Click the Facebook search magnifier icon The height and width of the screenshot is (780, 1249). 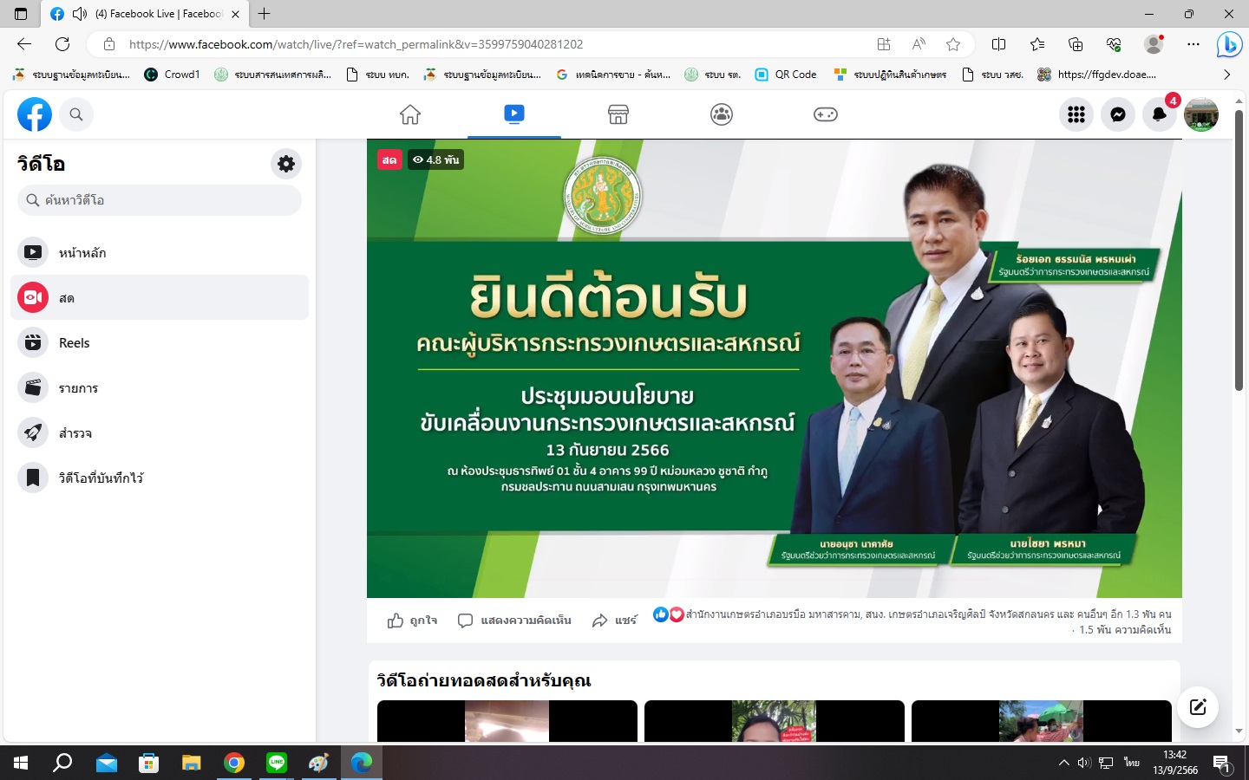point(76,114)
